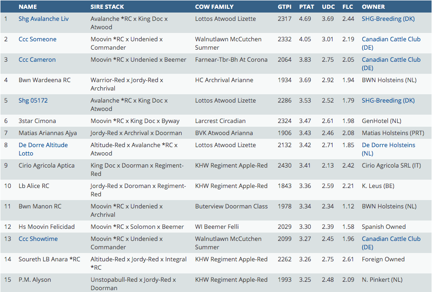This screenshot has width=432, height=292.
Task: Sort by the GTPI column header
Action: (284, 7)
